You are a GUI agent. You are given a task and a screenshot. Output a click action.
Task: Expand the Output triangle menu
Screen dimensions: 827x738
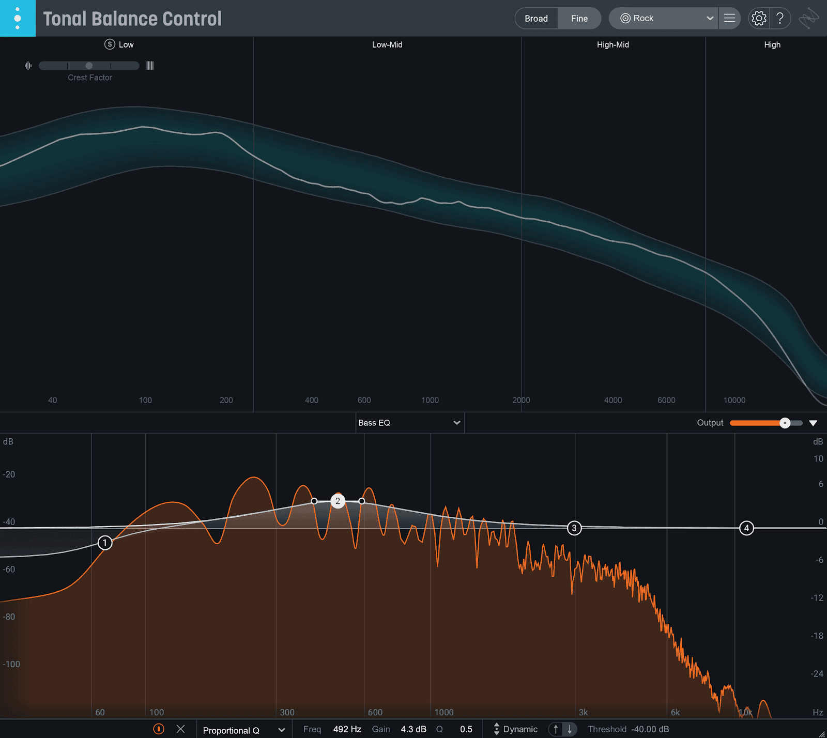(813, 423)
